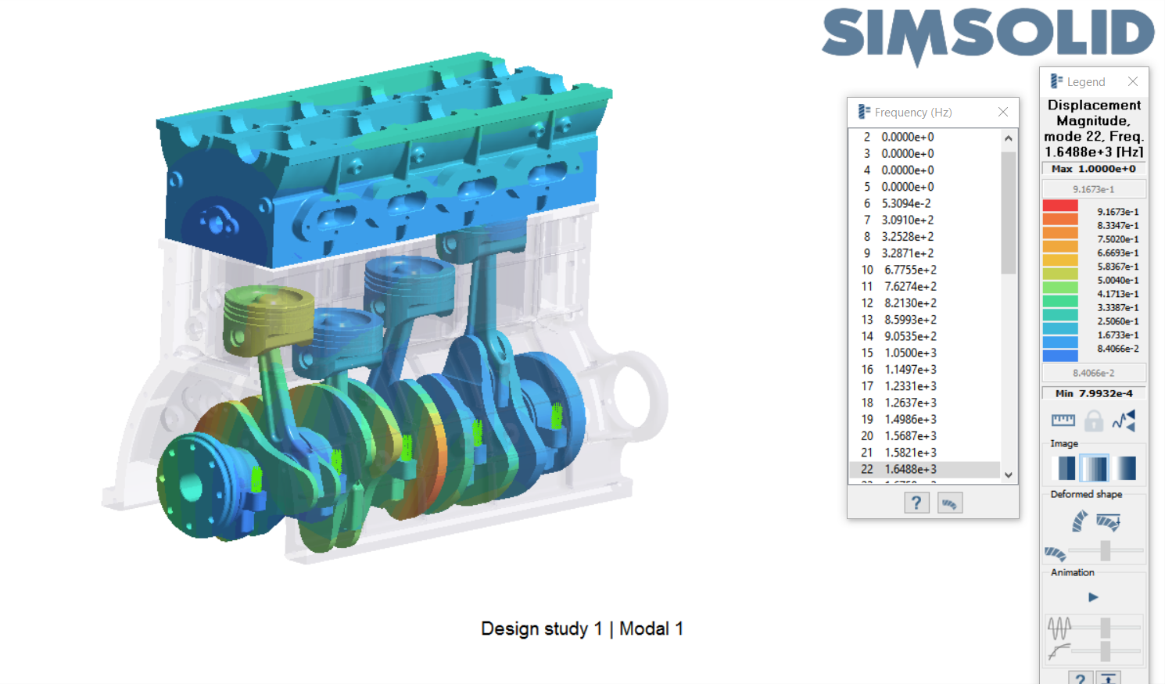Select mode 16 at 1.1497e+3 Hz
The width and height of the screenshot is (1165, 684).
click(924, 369)
